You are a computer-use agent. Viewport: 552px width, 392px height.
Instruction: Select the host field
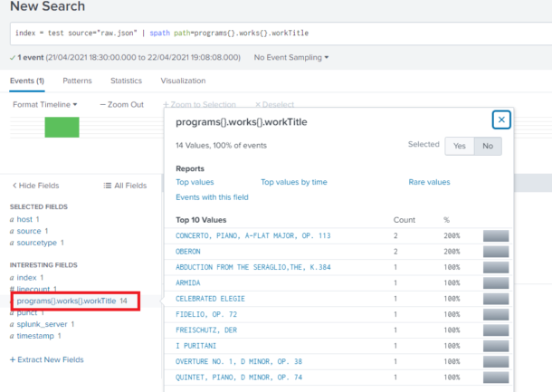pos(24,219)
